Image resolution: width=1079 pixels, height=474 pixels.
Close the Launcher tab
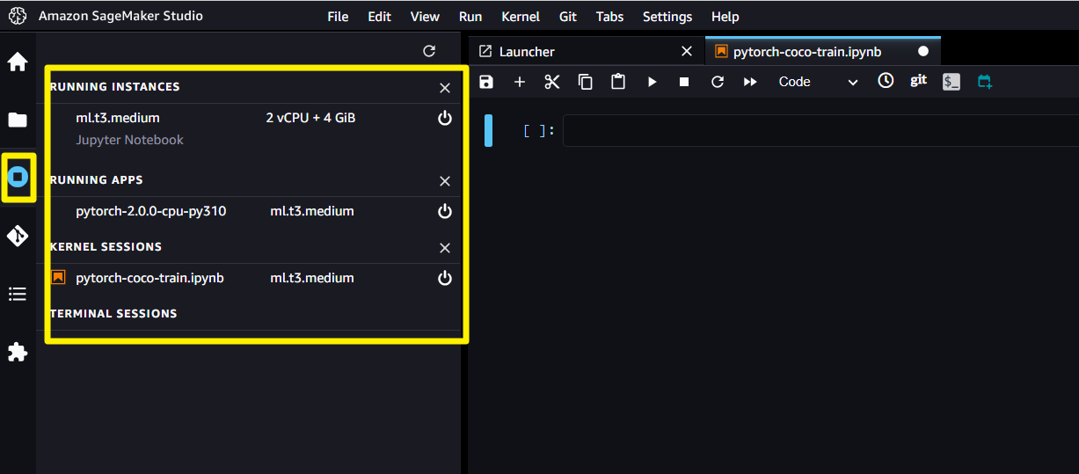click(687, 52)
